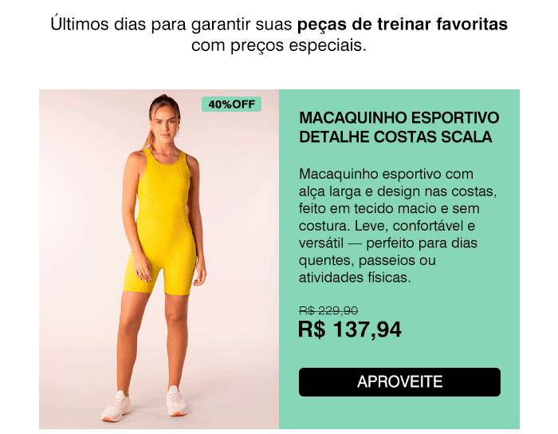Select the crossed-out price R$ 229,90
This screenshot has width=558, height=434.
coord(328,310)
